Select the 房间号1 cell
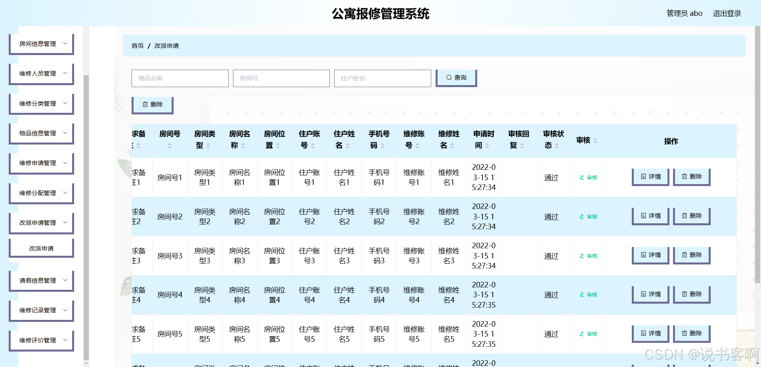 (x=170, y=177)
